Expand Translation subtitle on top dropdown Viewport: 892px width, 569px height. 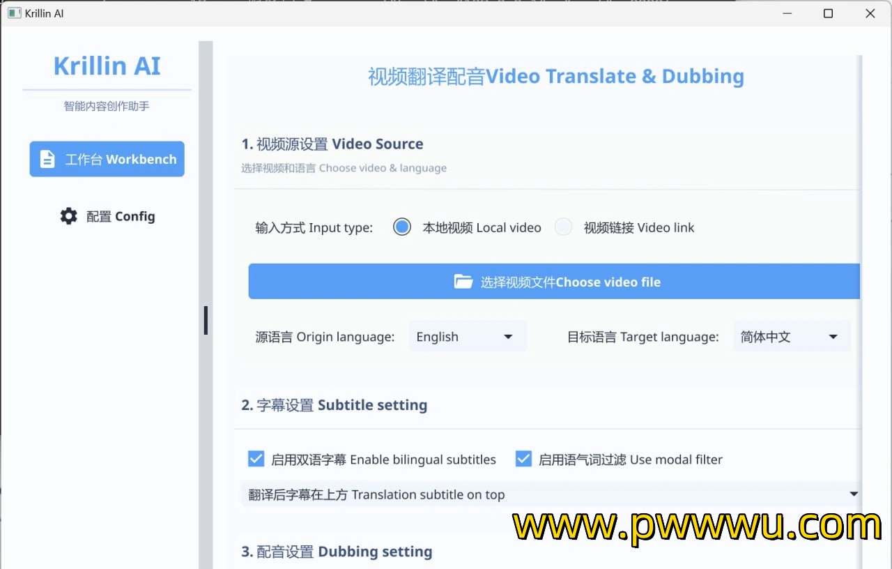click(551, 494)
